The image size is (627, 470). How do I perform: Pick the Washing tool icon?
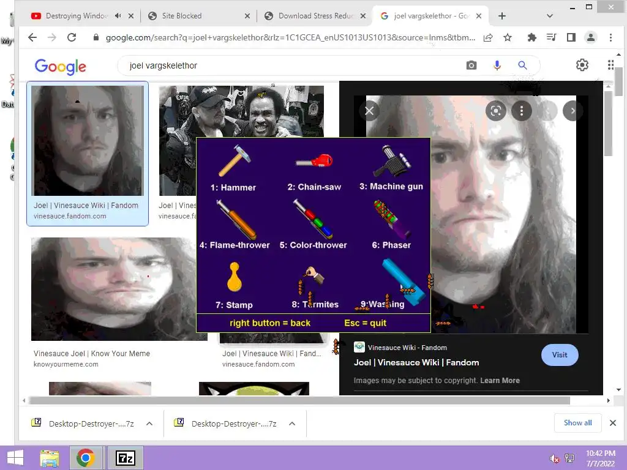pos(403,282)
